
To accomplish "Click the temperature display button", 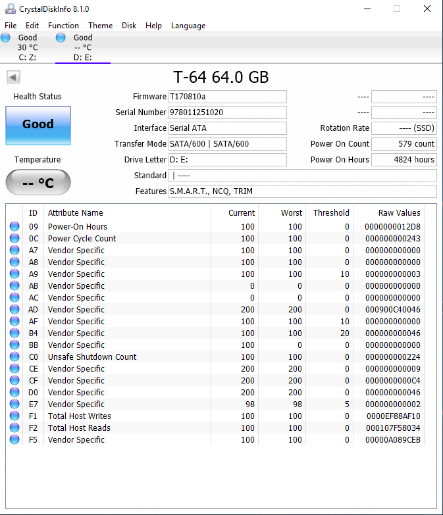I will click(x=38, y=183).
